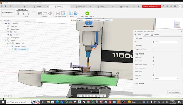Screen dimensions: 183x105
Task: Enable the Transparent tool checkbox
Action: [x=153, y=45]
